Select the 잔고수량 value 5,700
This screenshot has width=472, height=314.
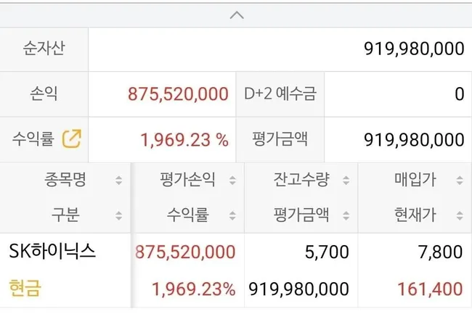(x=327, y=252)
